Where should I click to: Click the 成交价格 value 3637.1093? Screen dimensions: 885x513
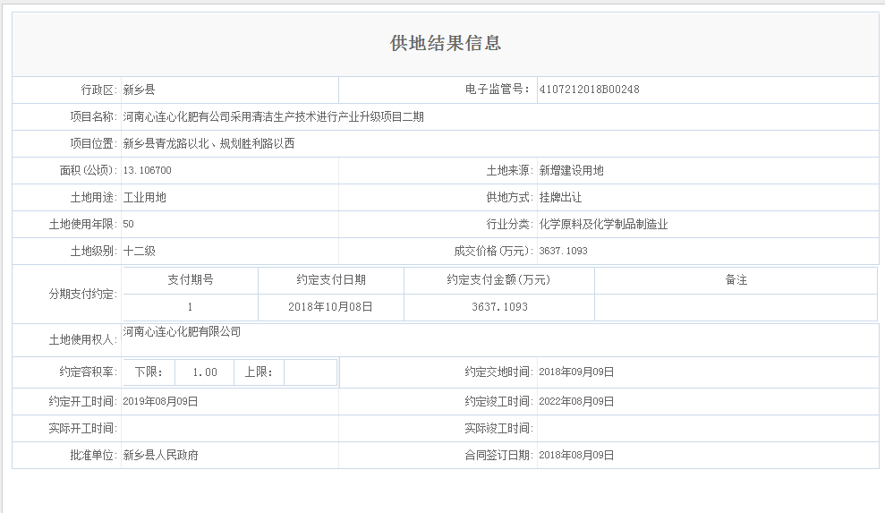pos(563,251)
